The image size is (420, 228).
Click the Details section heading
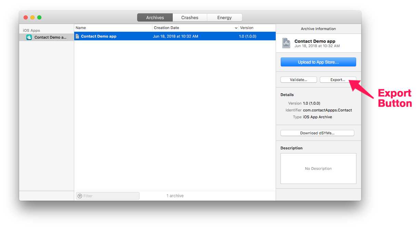(x=287, y=95)
